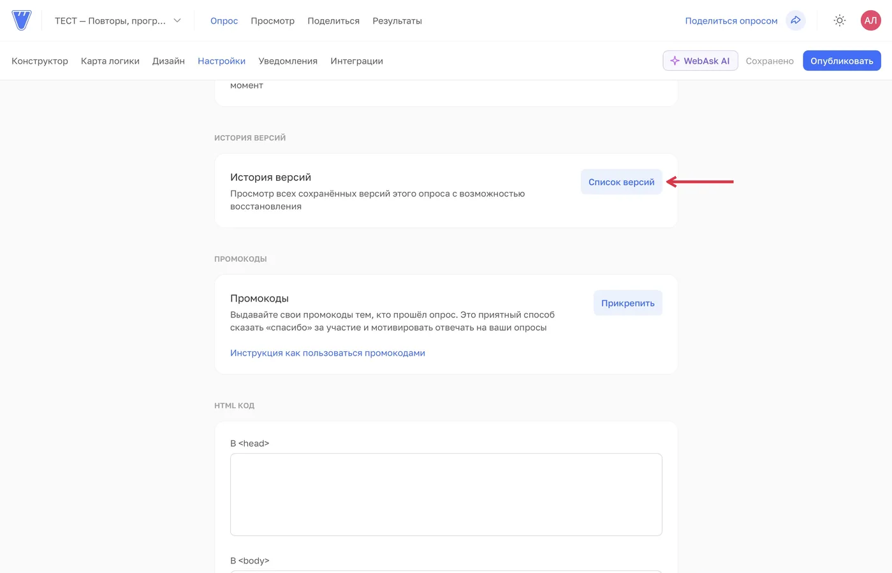The height and width of the screenshot is (573, 892).
Task: Click the В <body> field label
Action: (x=249, y=561)
